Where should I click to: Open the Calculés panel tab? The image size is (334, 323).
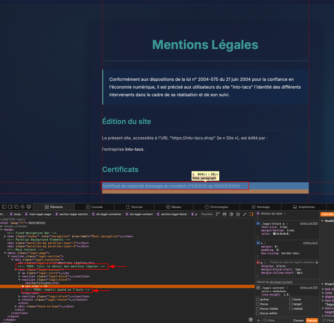pos(327,214)
